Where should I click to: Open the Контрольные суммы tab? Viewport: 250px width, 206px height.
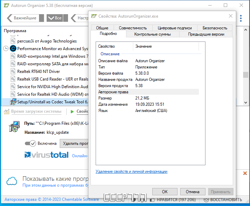(152, 34)
